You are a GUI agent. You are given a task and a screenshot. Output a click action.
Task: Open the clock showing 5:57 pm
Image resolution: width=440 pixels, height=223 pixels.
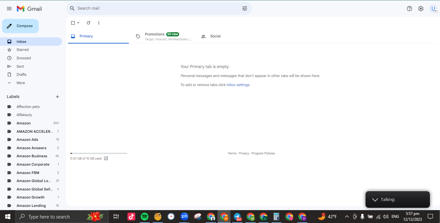[412, 217]
